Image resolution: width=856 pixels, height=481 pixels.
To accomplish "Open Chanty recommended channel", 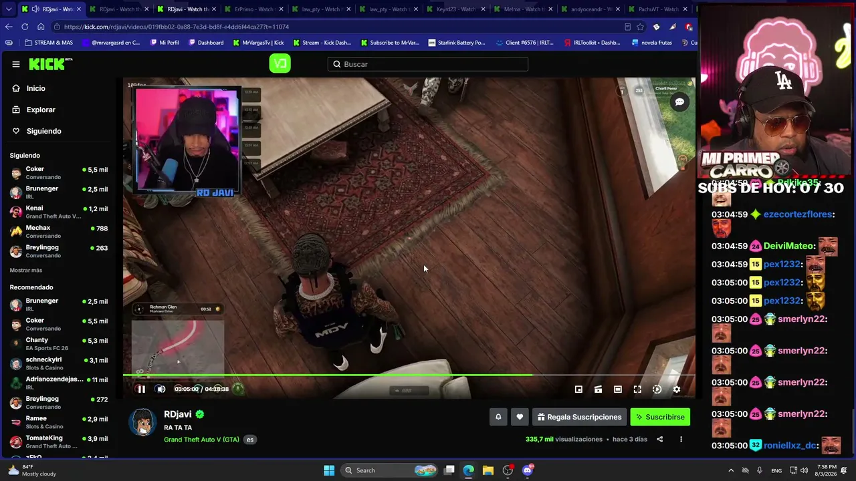I will (x=59, y=343).
